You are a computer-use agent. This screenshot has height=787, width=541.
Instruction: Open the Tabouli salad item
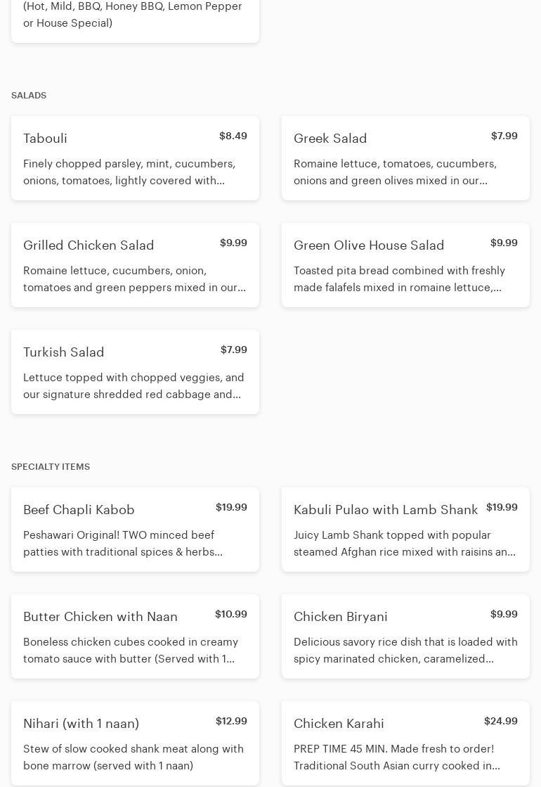[x=135, y=158]
